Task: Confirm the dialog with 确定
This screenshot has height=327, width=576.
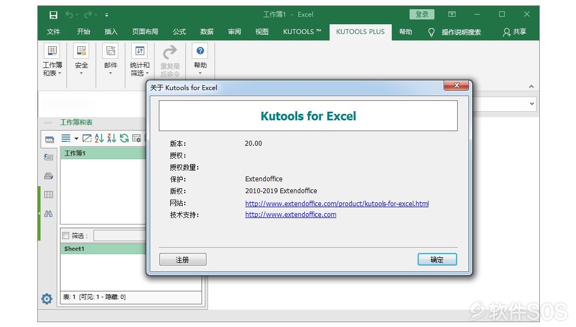Action: [x=437, y=260]
